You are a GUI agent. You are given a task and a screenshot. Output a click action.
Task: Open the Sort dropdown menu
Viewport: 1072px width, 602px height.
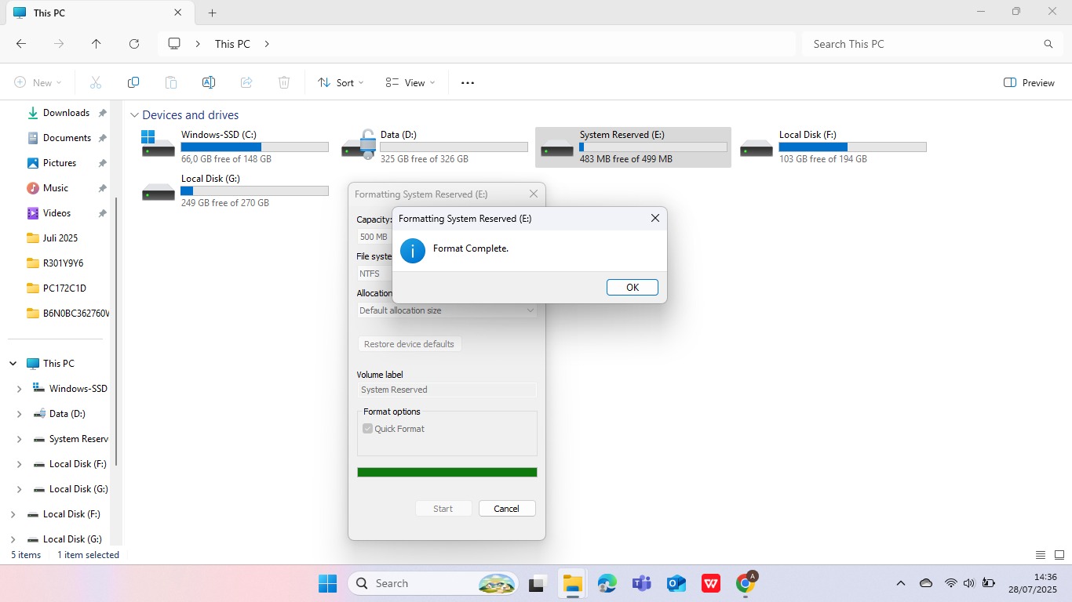click(341, 82)
